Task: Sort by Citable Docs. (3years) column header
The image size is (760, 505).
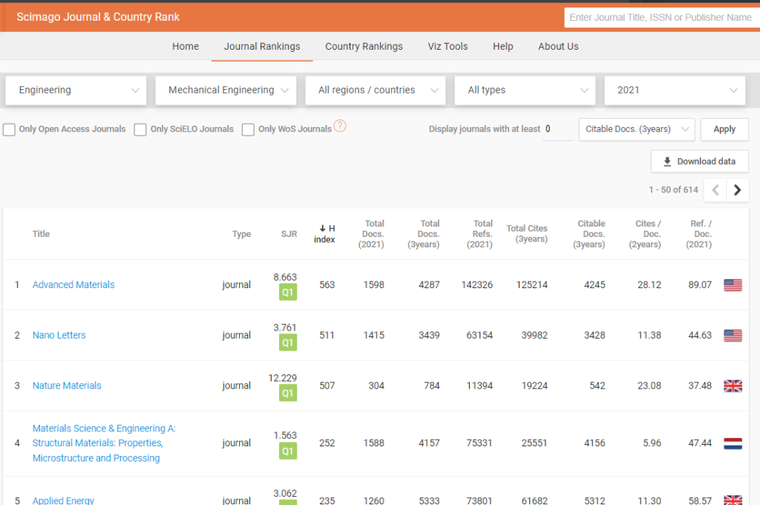Action: (589, 235)
